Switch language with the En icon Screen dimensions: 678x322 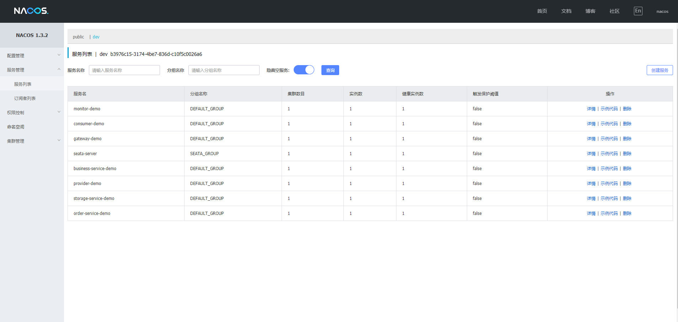click(x=638, y=11)
